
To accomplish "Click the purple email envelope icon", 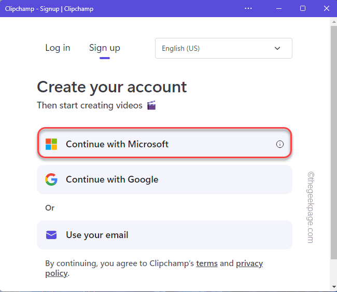I will [x=51, y=235].
